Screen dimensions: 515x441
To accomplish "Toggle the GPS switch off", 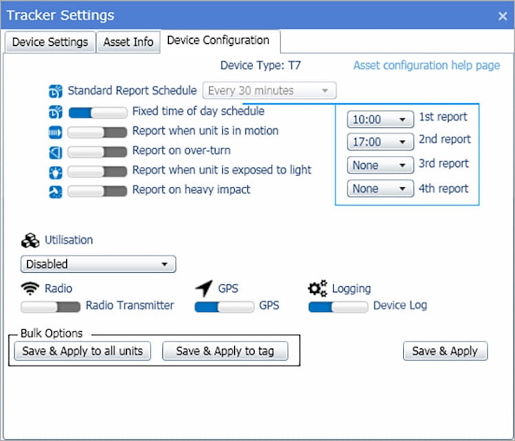I will [224, 307].
